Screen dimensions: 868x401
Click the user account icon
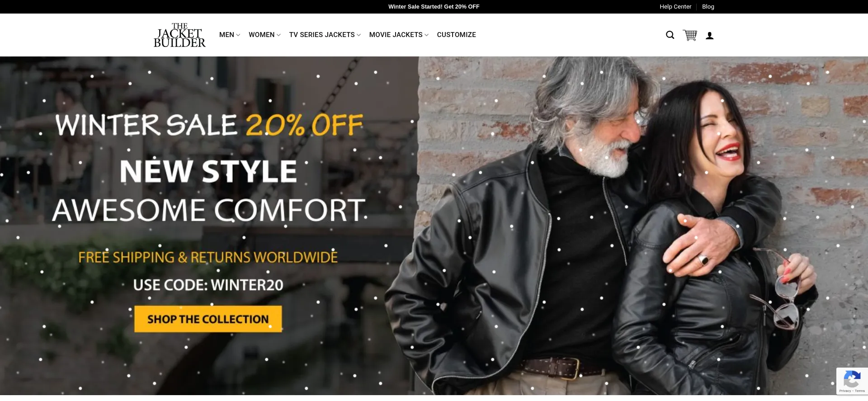710,36
